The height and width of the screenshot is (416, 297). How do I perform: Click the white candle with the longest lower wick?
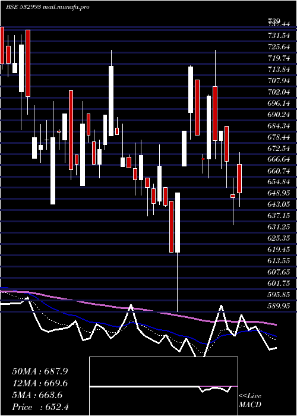click(178, 222)
